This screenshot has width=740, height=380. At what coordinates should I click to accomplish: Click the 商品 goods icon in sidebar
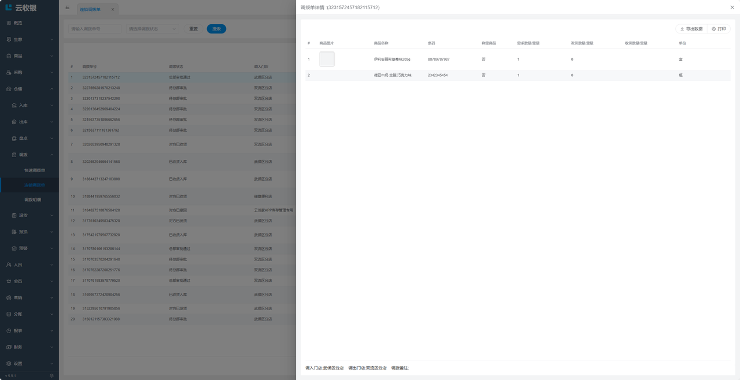pos(9,56)
